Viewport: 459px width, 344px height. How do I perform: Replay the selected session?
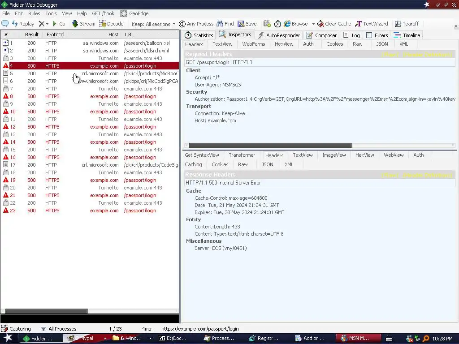[23, 24]
